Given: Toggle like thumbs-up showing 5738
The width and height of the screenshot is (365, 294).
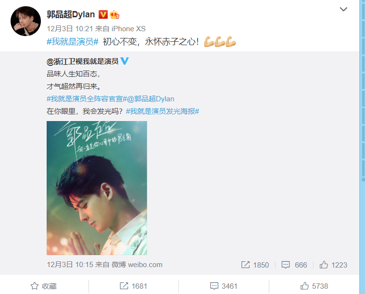Looking at the screenshot, I should click(x=314, y=286).
